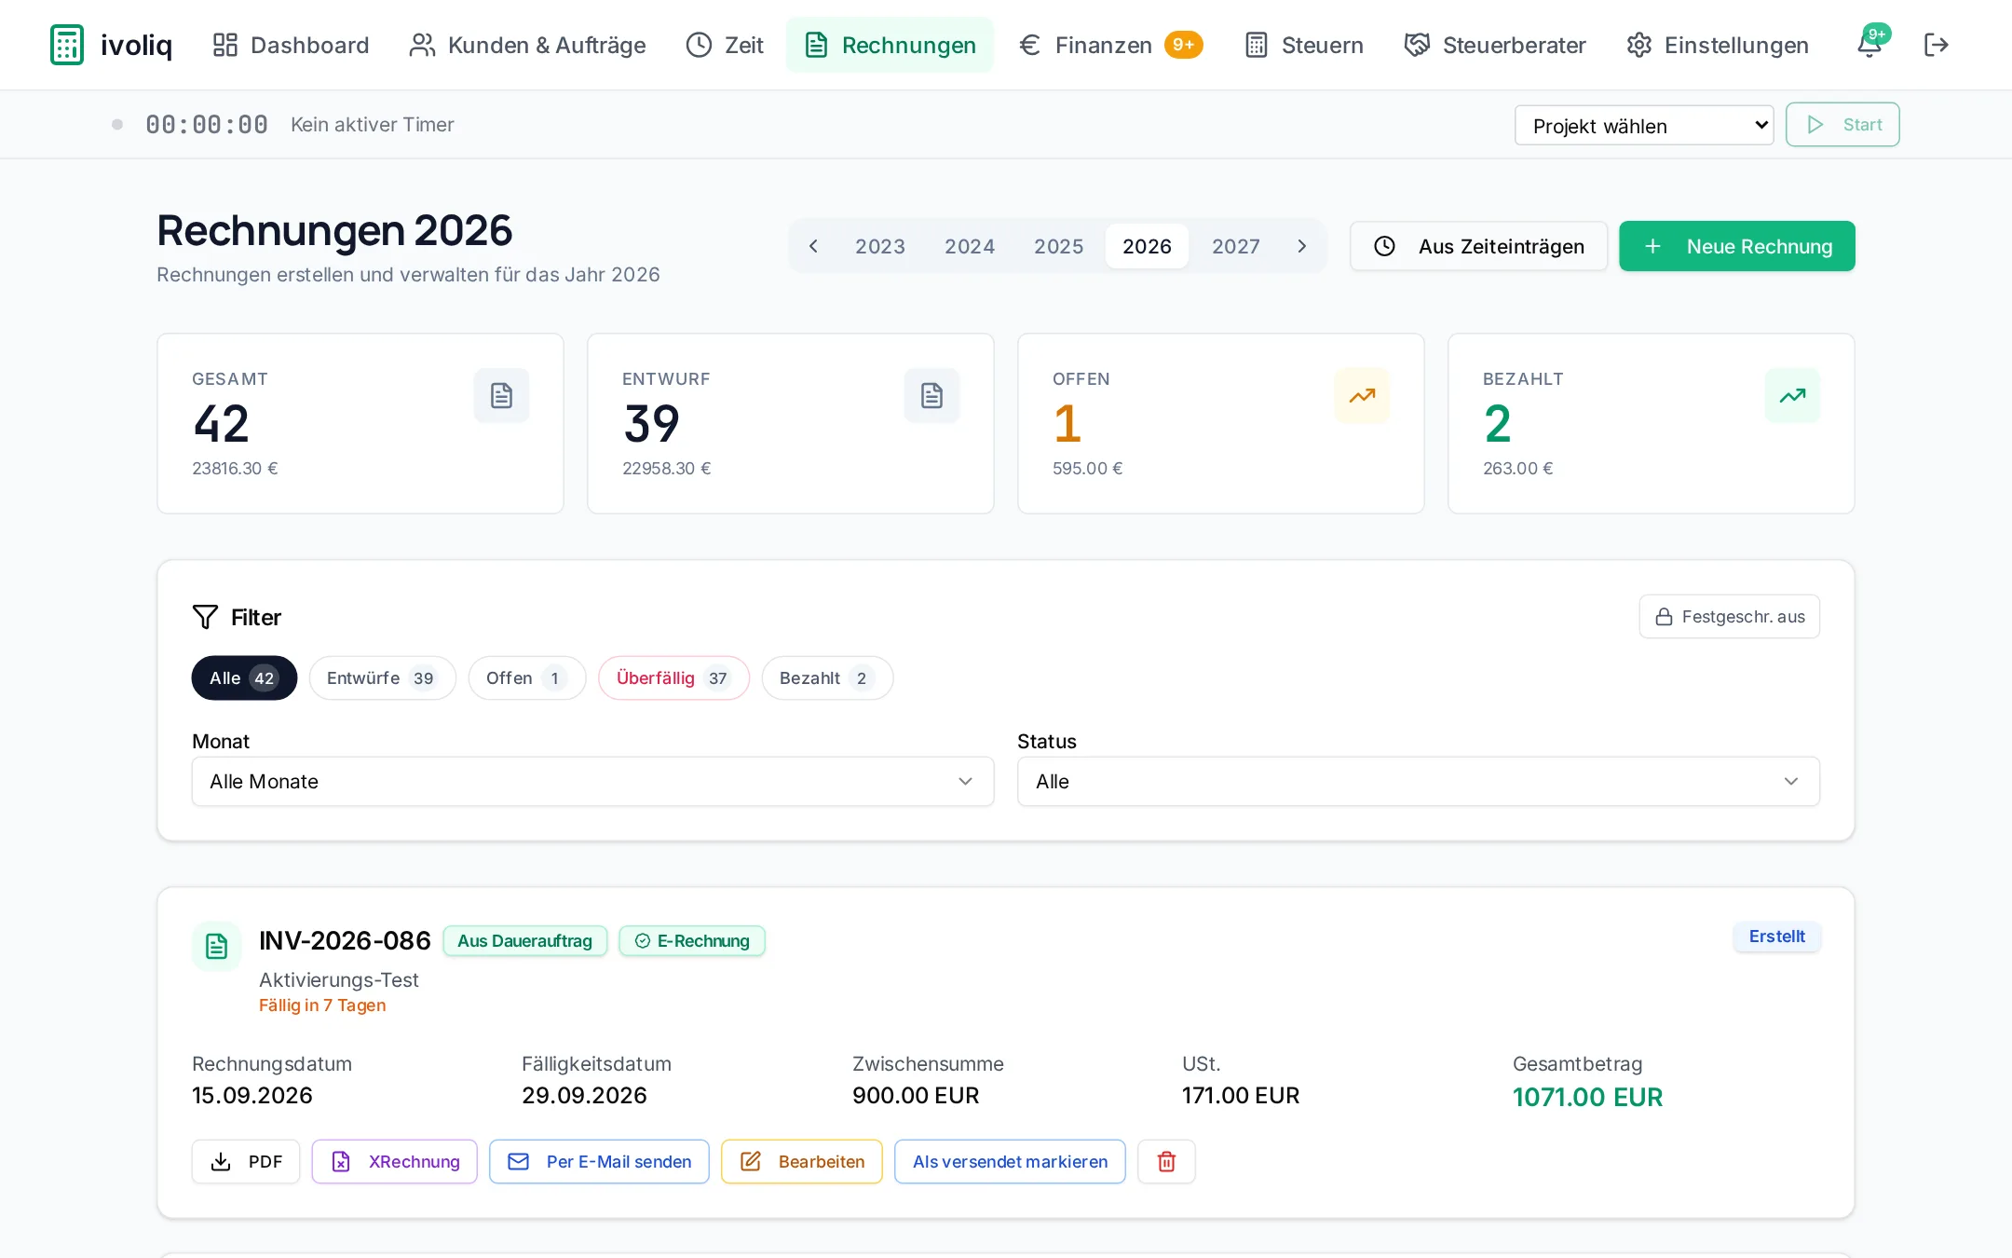Viewport: 2012px width, 1258px height.
Task: Open the Projekt wählen dropdown
Action: pos(1644,125)
